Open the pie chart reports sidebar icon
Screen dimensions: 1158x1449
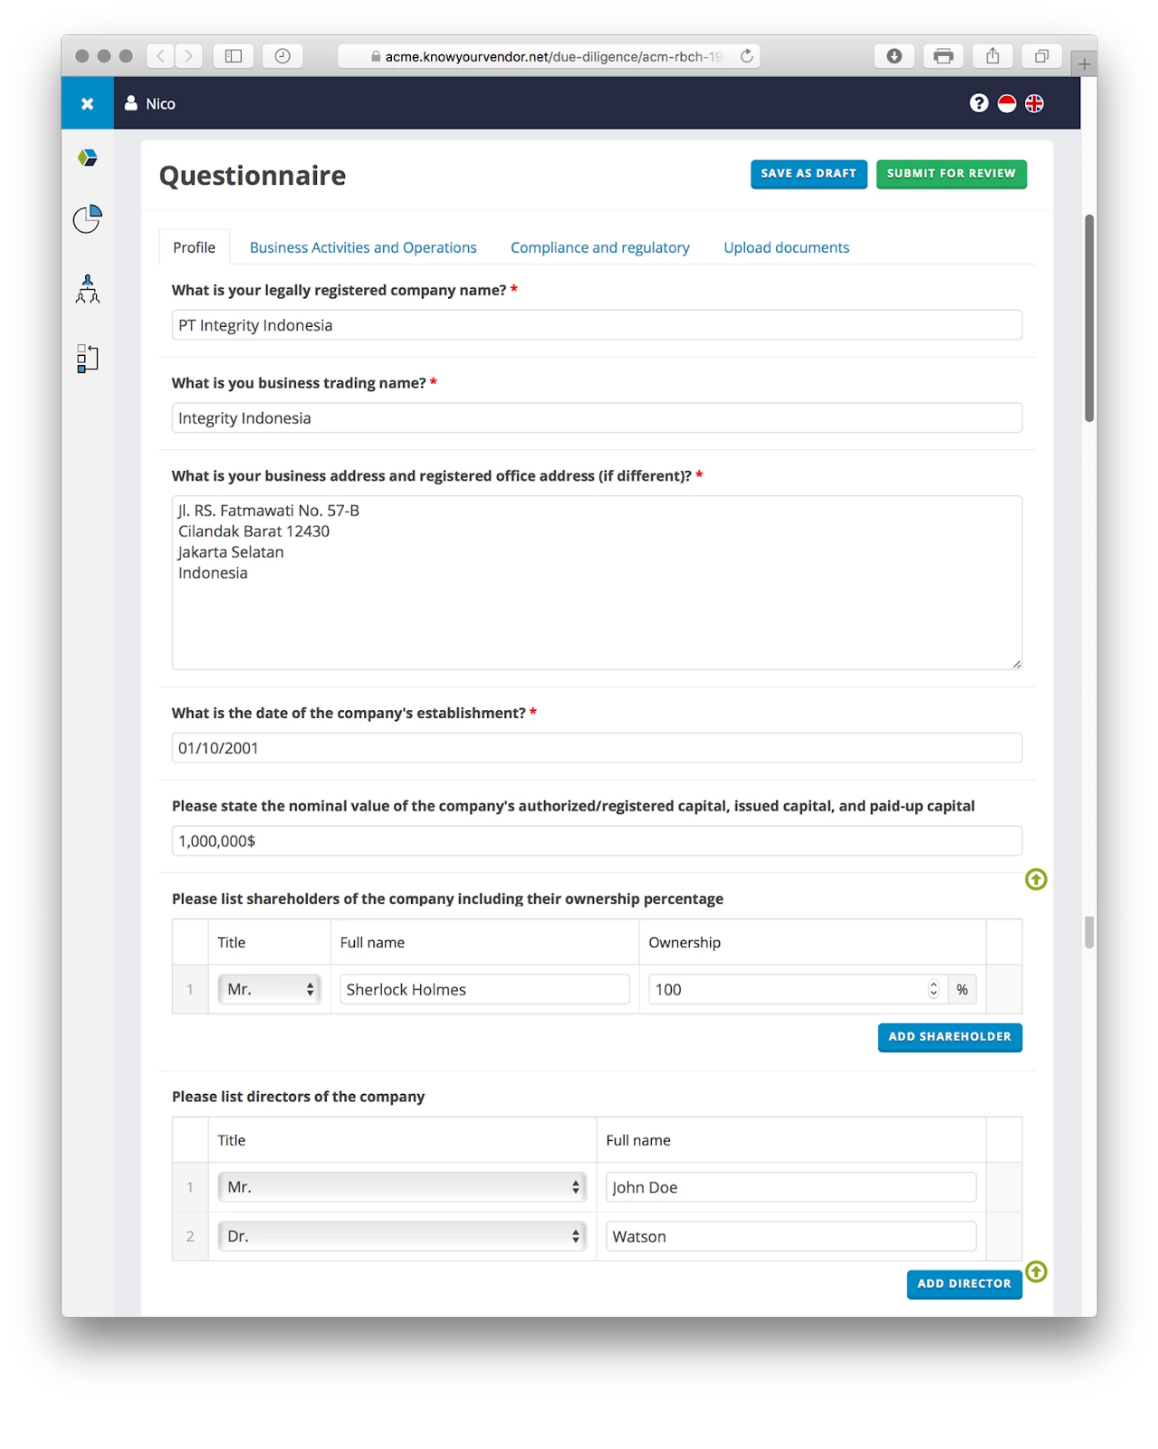(x=87, y=219)
